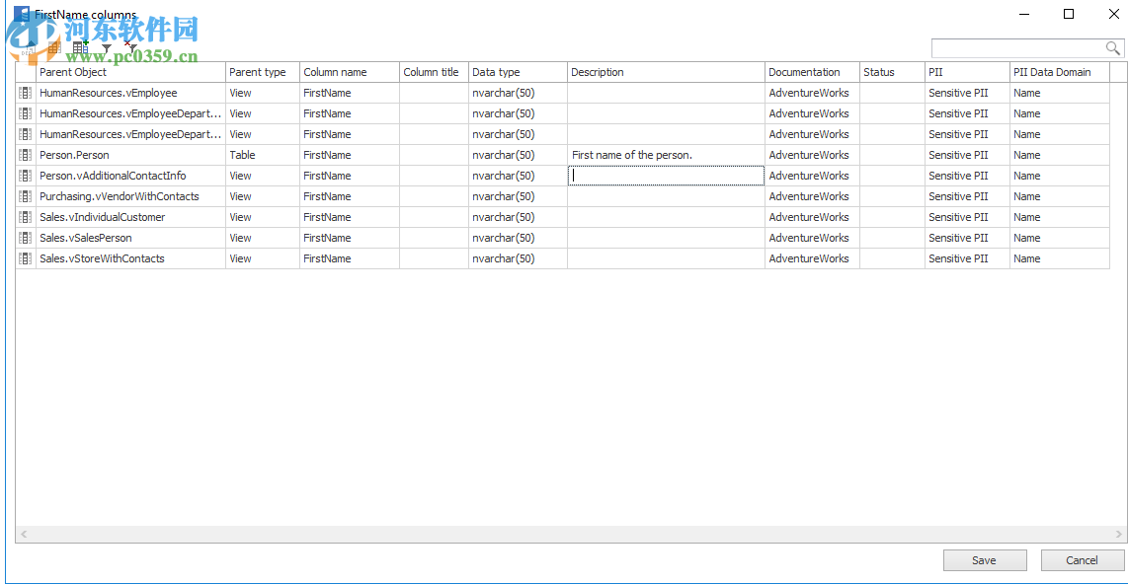Click Sensitive PII cell in Person.Person row
Screen dimensions: 1128x584
(967, 155)
